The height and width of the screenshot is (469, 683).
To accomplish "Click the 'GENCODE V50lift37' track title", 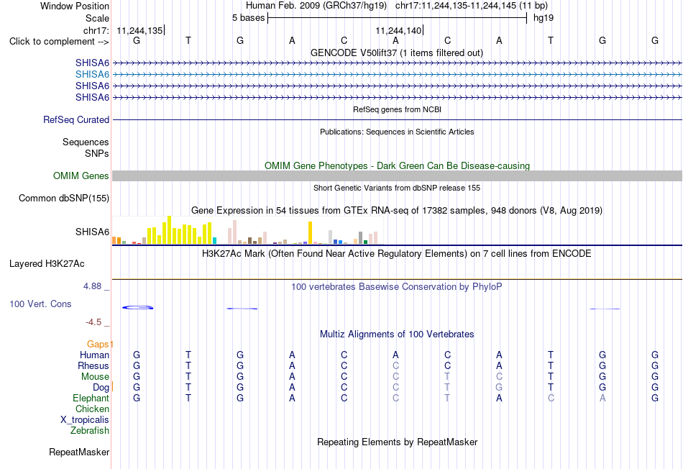I will (397, 53).
